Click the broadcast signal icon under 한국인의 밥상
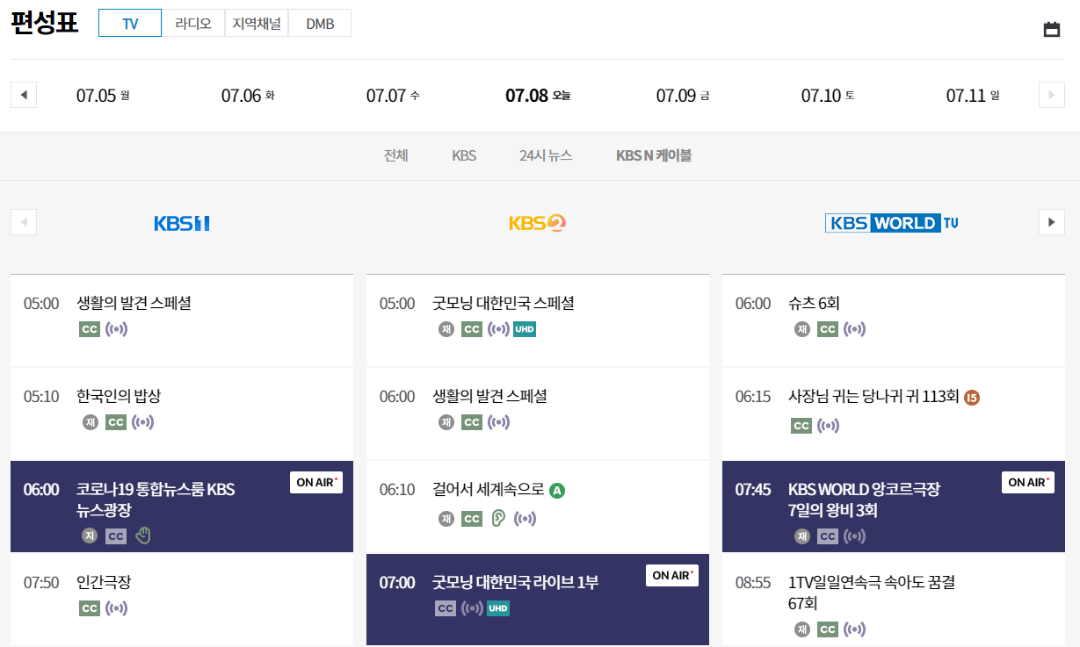 (x=141, y=421)
